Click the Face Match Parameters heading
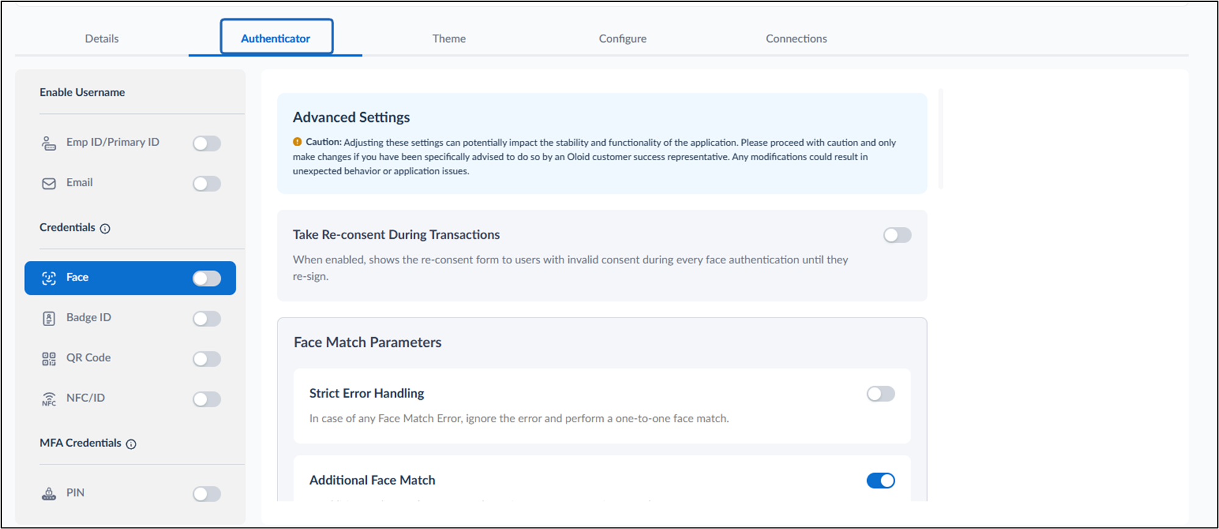 coord(368,343)
